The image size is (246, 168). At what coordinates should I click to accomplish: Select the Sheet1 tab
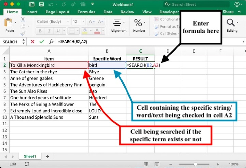click(30, 156)
